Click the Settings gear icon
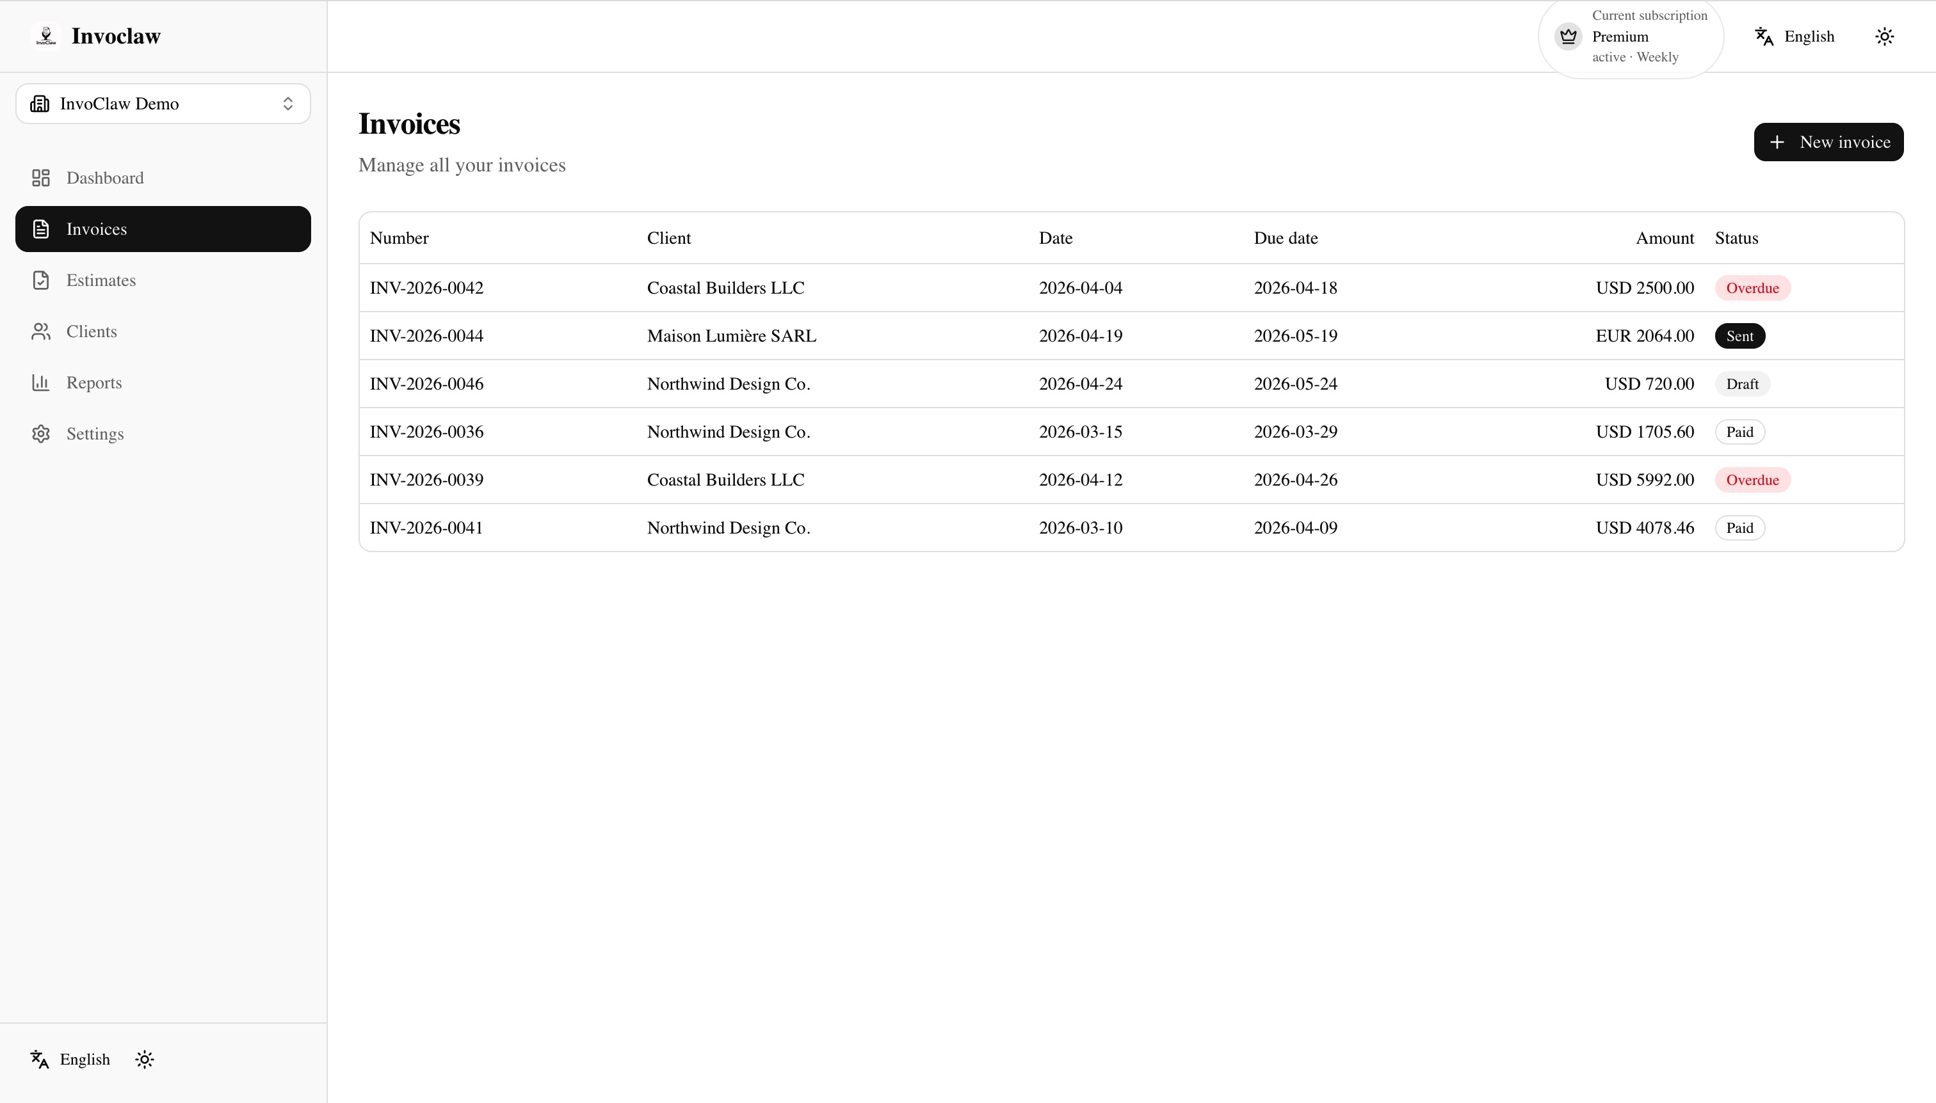Screen dimensions: 1936x1103 click(x=41, y=433)
